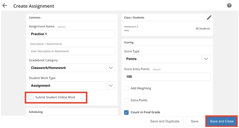Click the Assignment Name text field
The image size is (239, 128).
pos(72,34)
